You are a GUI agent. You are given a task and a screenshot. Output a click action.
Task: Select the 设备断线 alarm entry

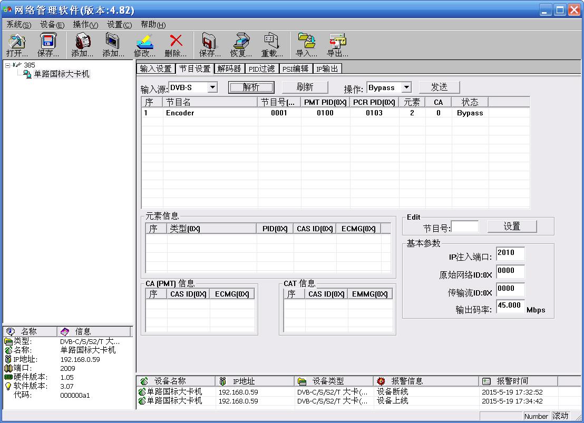(357, 392)
